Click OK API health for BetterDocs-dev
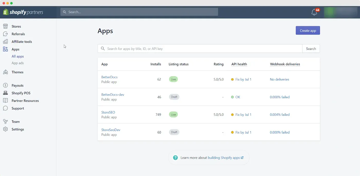Viewport: 360px width, 176px height. 238,97
